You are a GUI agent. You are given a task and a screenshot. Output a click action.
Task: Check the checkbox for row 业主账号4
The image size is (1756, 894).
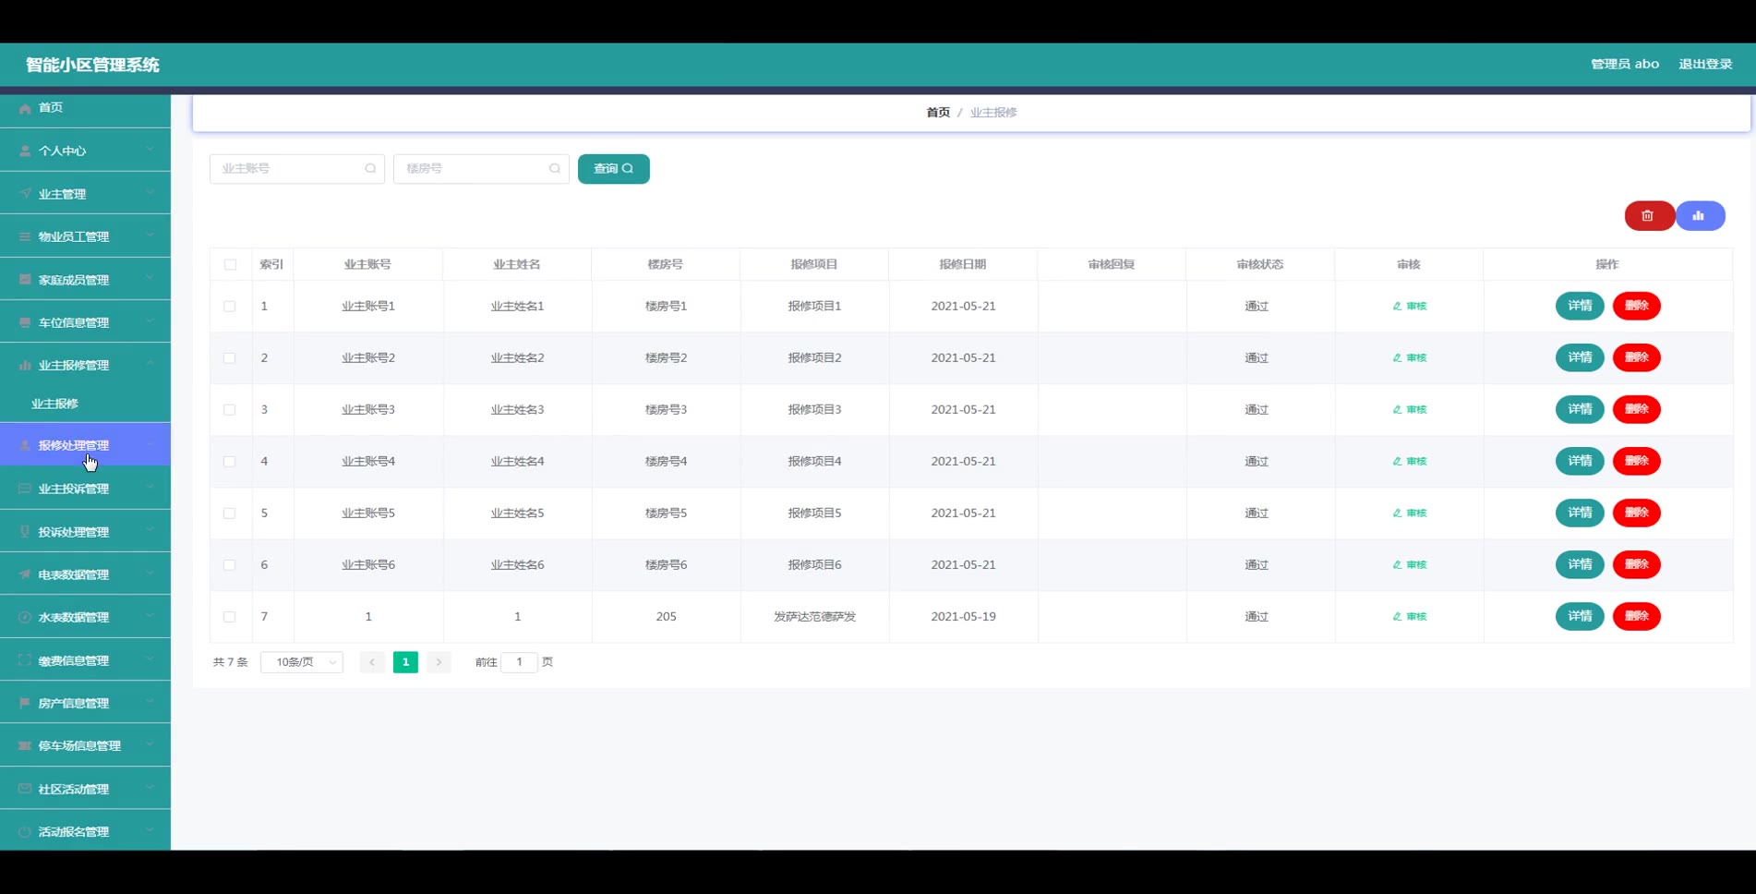230,461
